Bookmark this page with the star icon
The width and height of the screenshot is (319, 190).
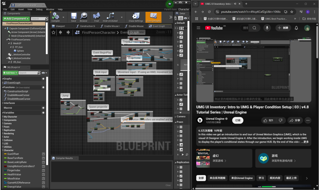292,12
